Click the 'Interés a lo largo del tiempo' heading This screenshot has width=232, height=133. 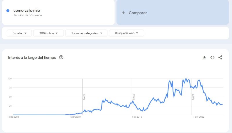pyautogui.click(x=32, y=57)
